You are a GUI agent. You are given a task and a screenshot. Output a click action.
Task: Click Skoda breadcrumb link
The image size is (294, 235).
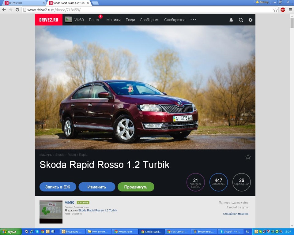pyautogui.click(x=60, y=155)
